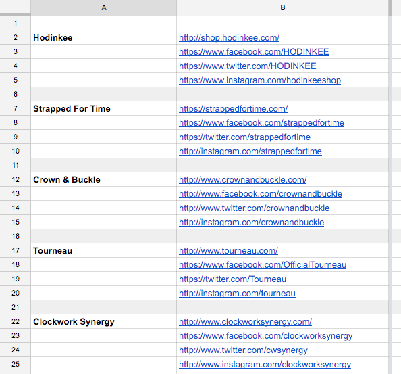This screenshot has height=374, width=401.
Task: Select row 1 header
Action: [x=16, y=23]
